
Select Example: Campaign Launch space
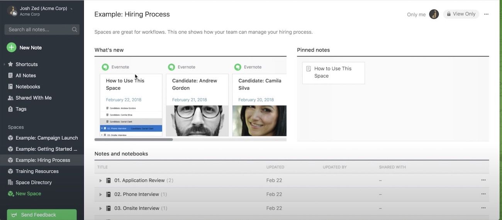pyautogui.click(x=46, y=138)
